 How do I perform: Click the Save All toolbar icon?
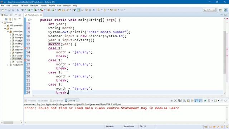(13, 10)
